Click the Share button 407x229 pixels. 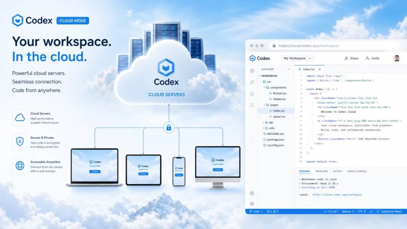(x=351, y=58)
